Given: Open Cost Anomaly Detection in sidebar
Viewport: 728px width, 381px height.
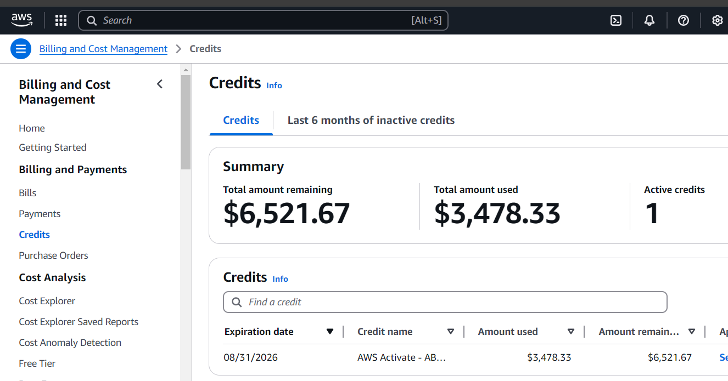Looking at the screenshot, I should pos(70,343).
